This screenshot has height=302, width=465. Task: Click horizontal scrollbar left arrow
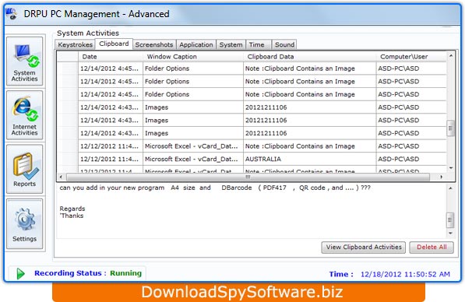coord(61,177)
